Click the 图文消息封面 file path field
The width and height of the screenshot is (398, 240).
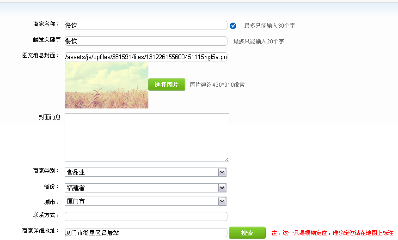point(146,57)
